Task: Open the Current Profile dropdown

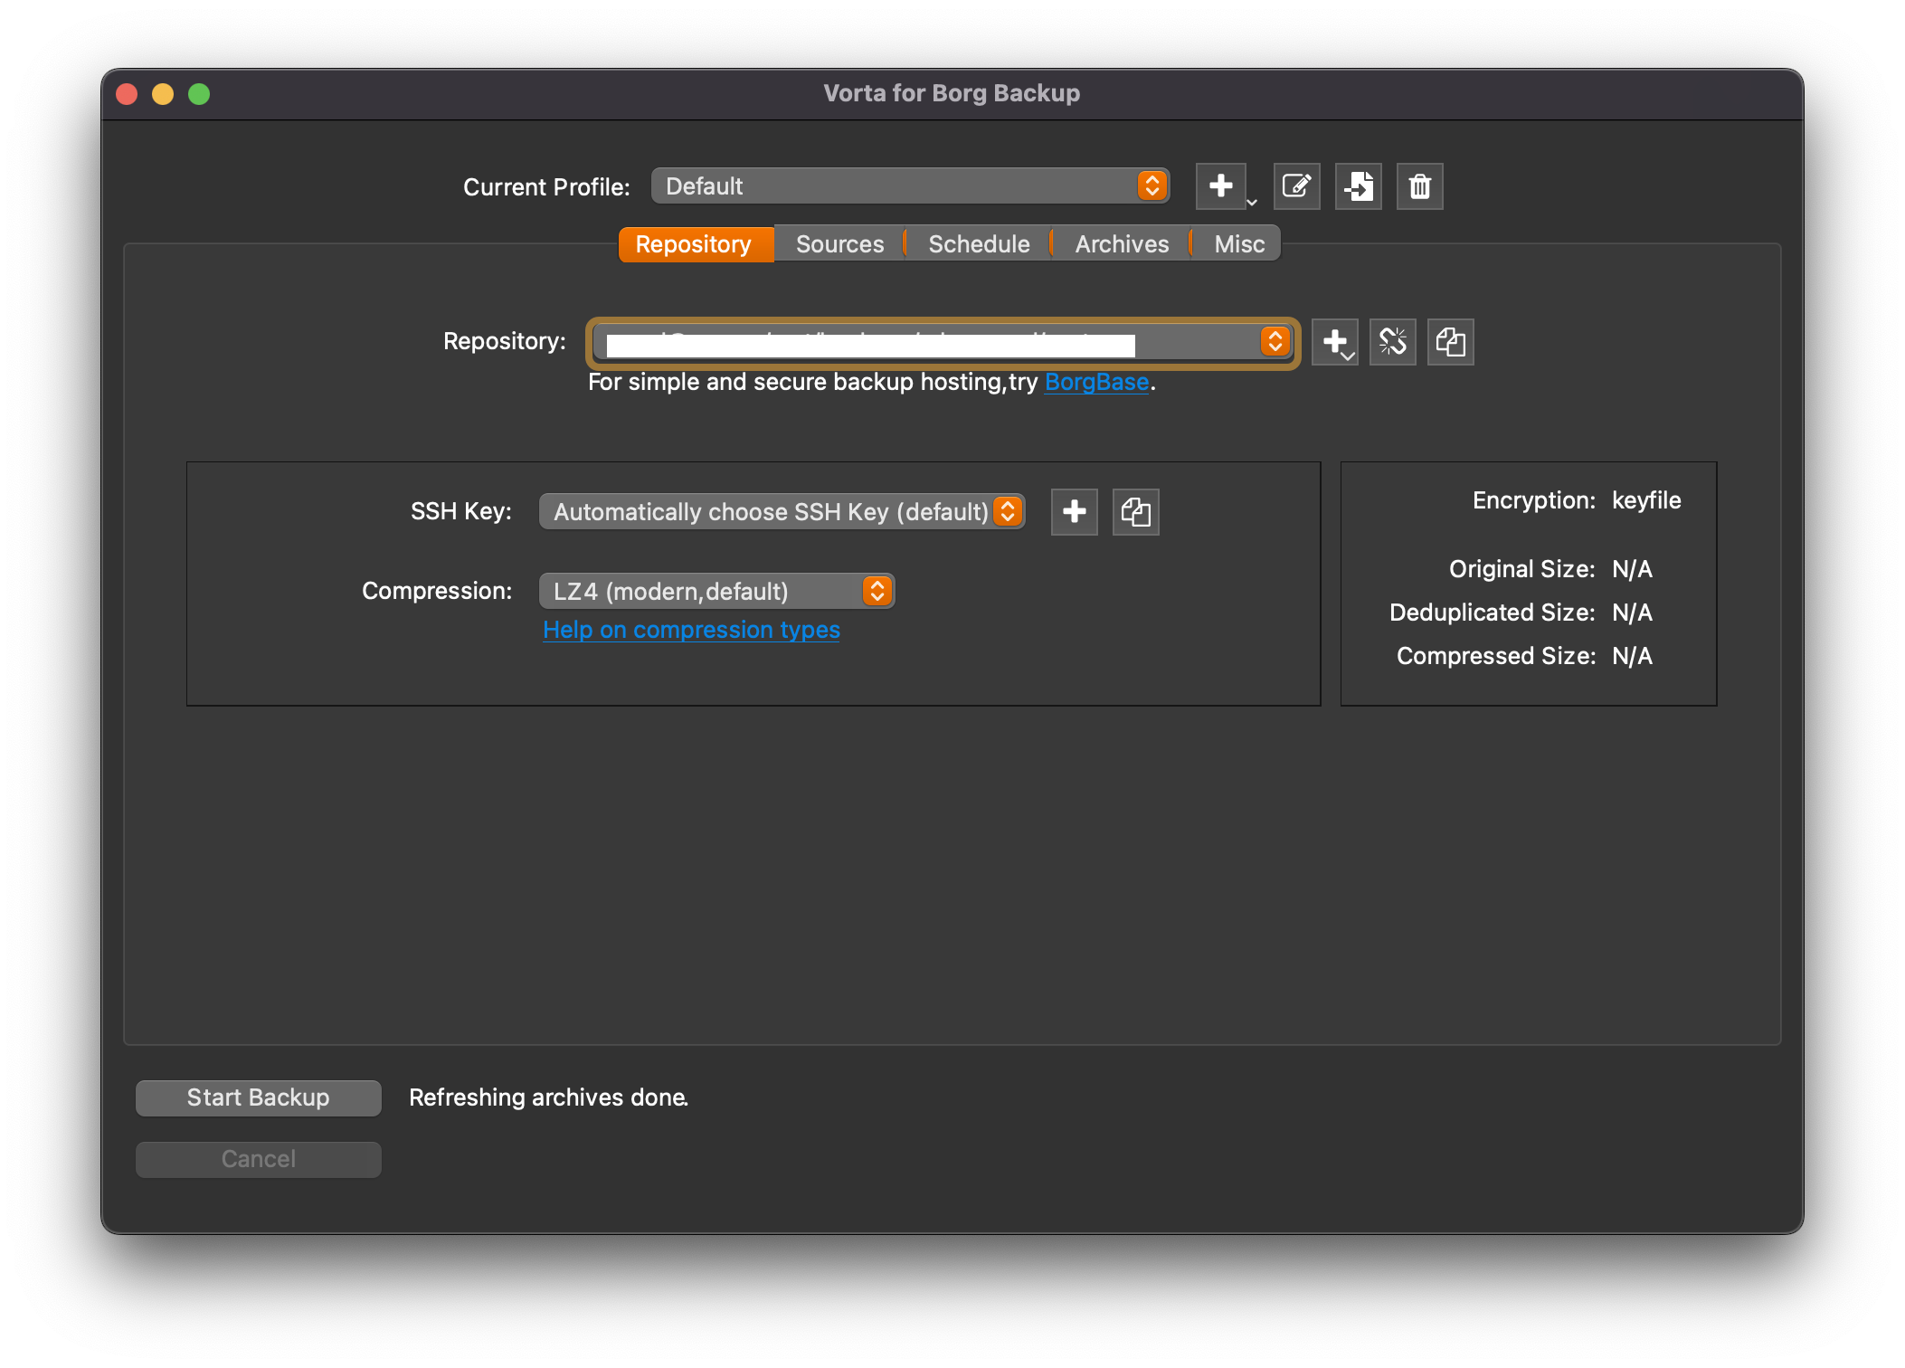Action: pyautogui.click(x=1151, y=185)
